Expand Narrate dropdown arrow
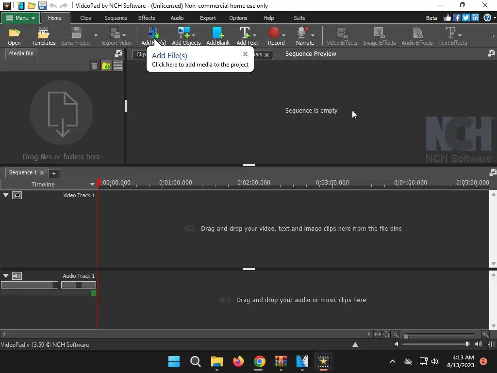497x373 pixels. tap(313, 35)
